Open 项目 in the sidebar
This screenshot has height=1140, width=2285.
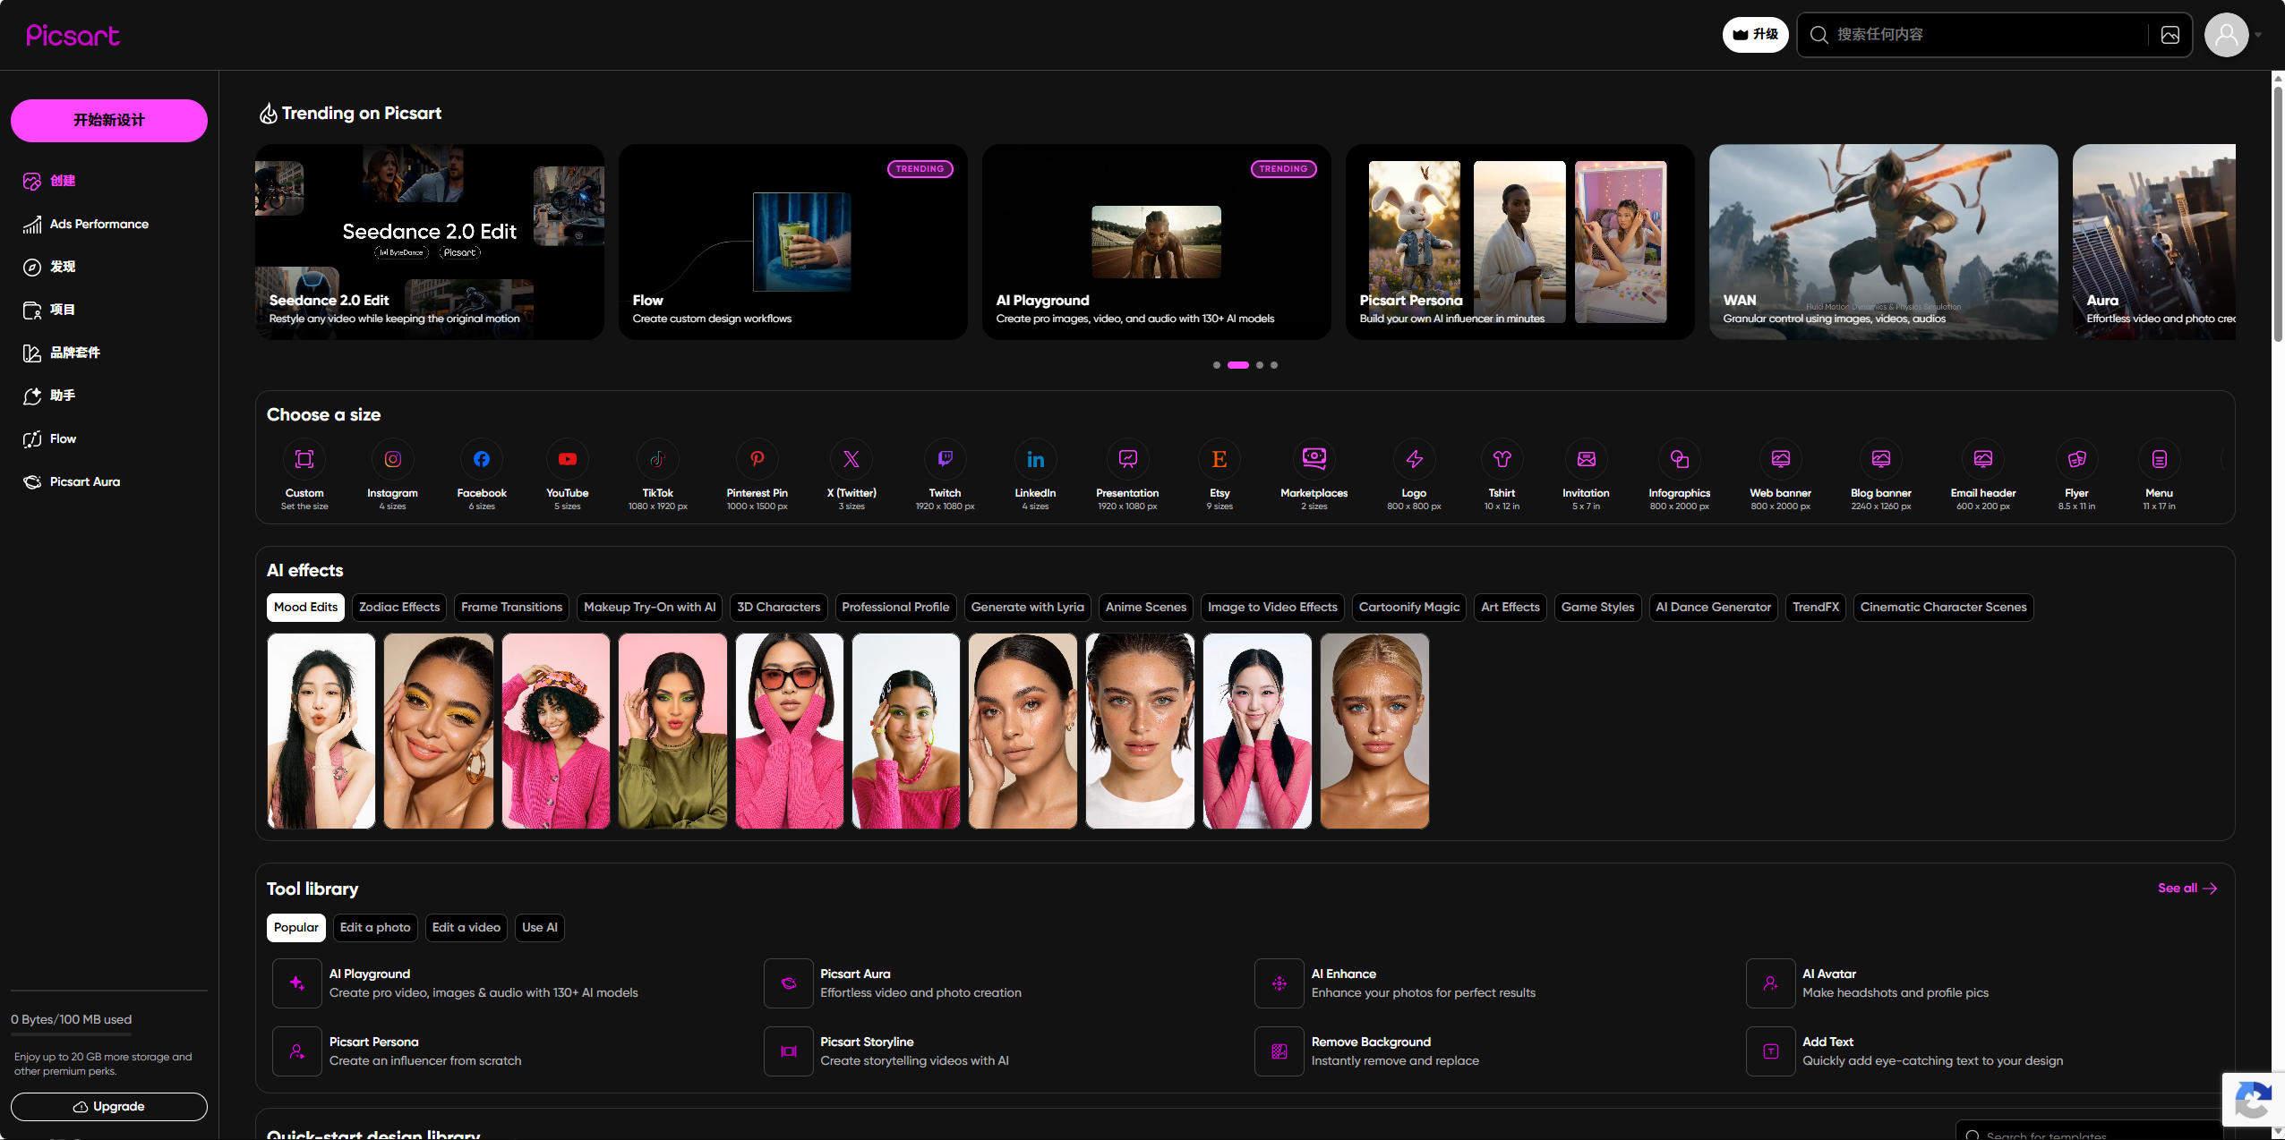[109, 310]
